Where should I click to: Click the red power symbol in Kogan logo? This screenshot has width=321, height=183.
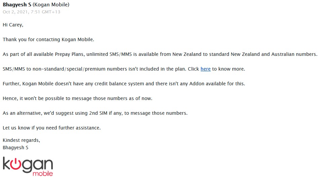tap(16, 164)
